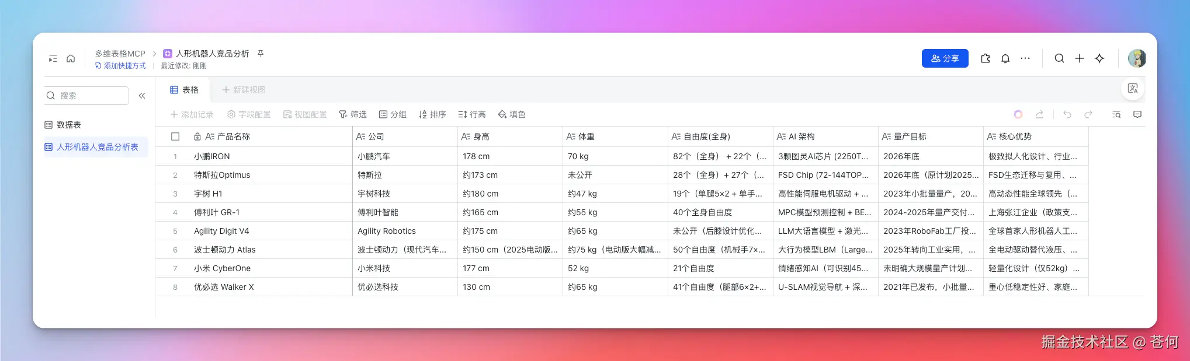
Task: Open the extensions puzzle icon
Action: [986, 58]
